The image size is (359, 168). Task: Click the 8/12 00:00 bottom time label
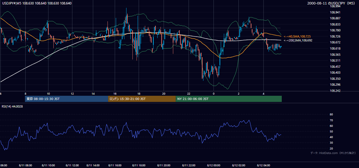pos(213,165)
